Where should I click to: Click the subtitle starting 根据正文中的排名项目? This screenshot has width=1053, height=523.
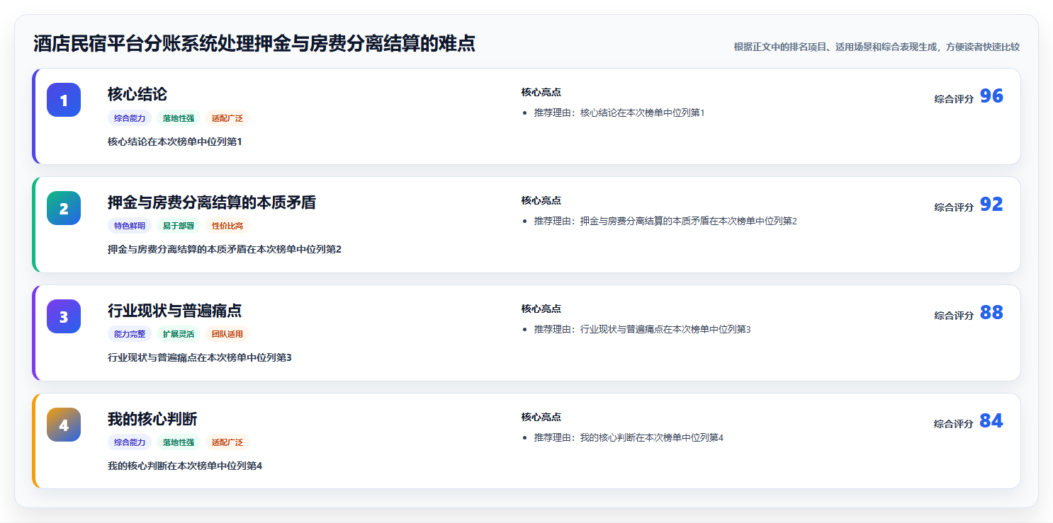tap(877, 47)
